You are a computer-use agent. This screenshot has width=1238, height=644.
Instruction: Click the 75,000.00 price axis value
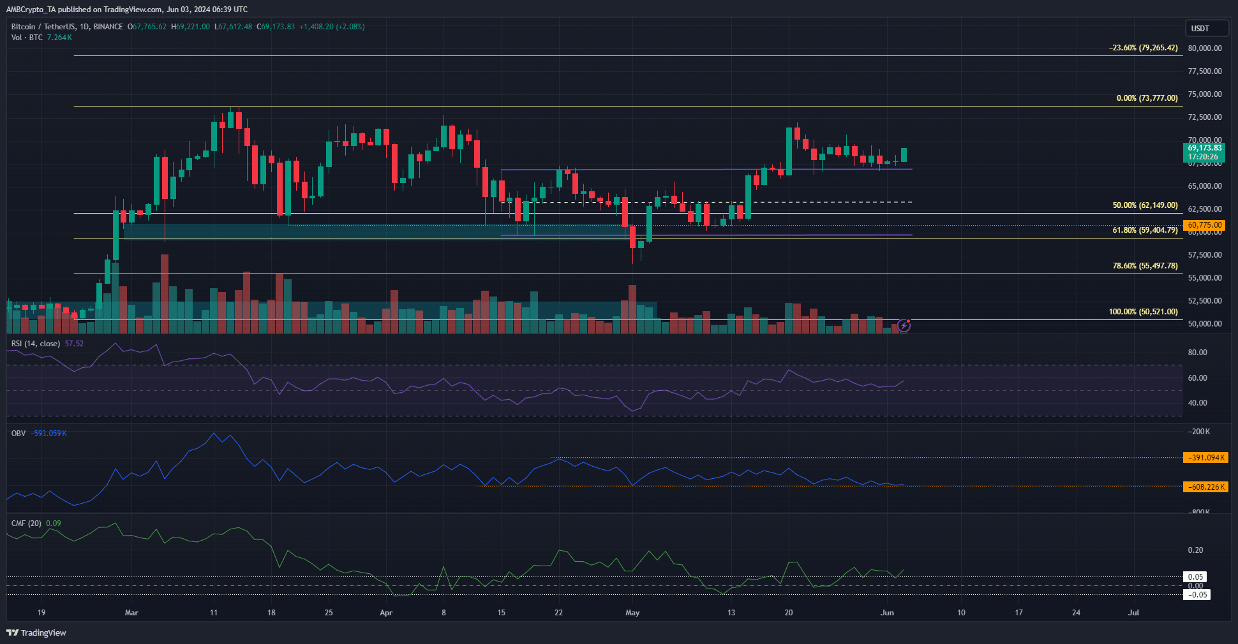click(1205, 94)
